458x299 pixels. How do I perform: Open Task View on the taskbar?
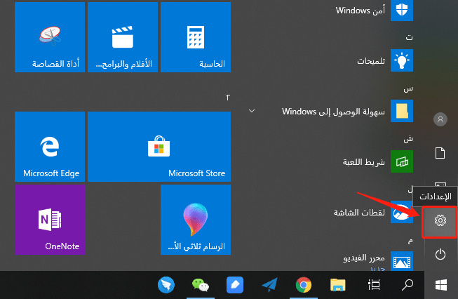tap(374, 285)
